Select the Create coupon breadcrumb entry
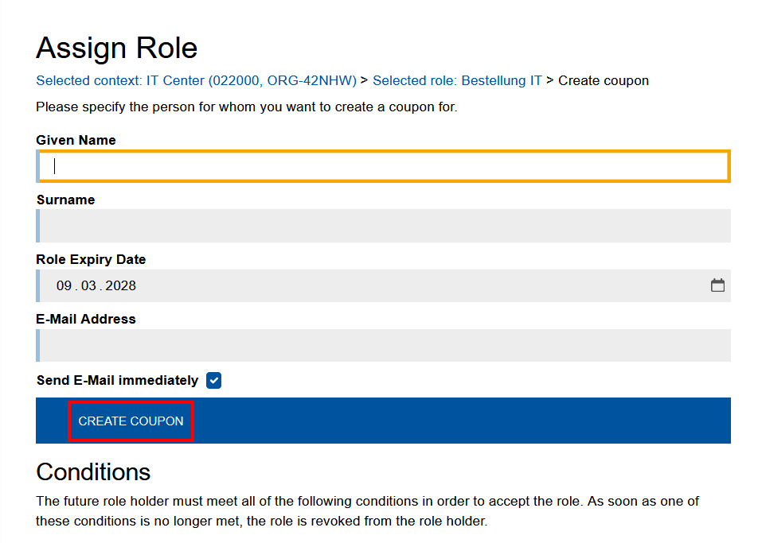The image size is (758, 543). (x=603, y=80)
